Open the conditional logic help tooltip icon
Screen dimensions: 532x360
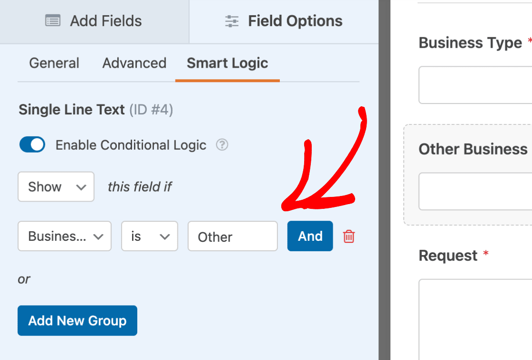pyautogui.click(x=221, y=145)
